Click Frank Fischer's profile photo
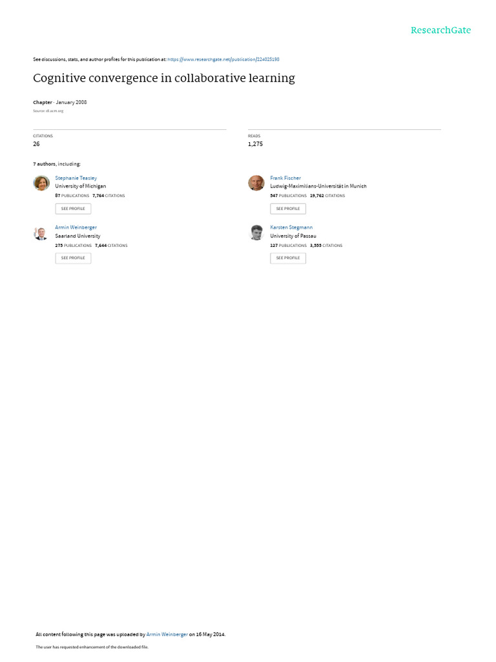The image size is (496, 662). coord(256,183)
